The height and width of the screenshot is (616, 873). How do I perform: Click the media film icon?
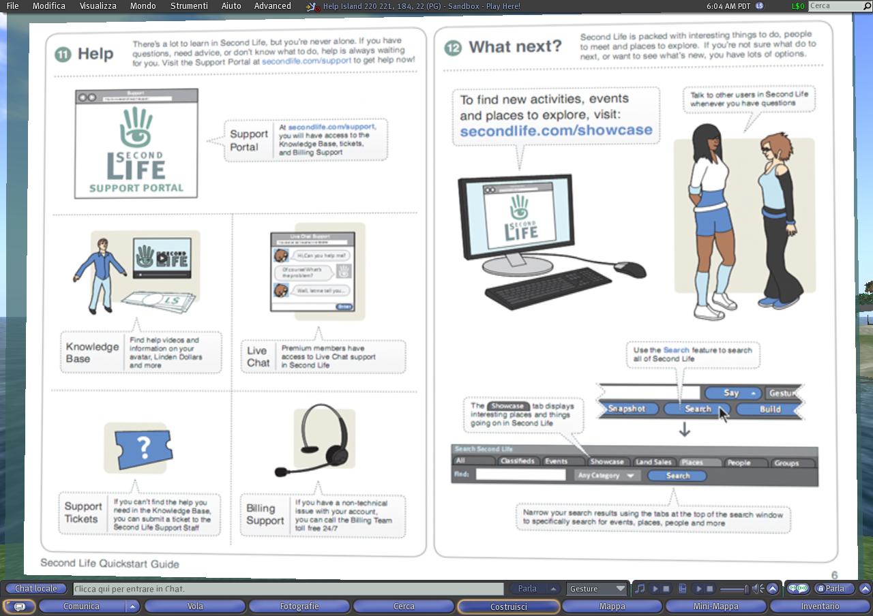pyautogui.click(x=683, y=589)
